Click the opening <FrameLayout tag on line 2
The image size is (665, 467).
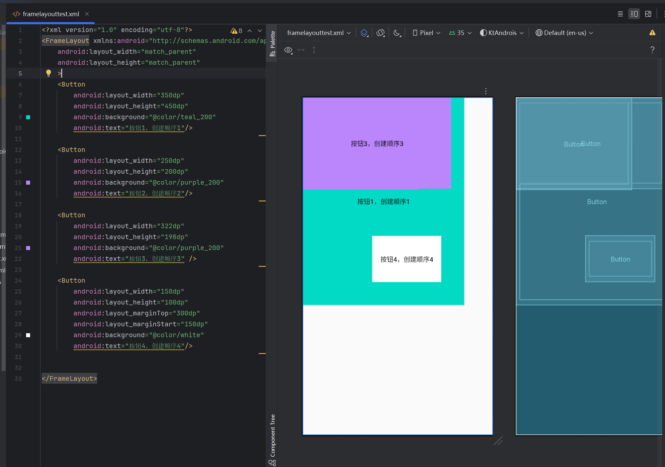click(65, 41)
